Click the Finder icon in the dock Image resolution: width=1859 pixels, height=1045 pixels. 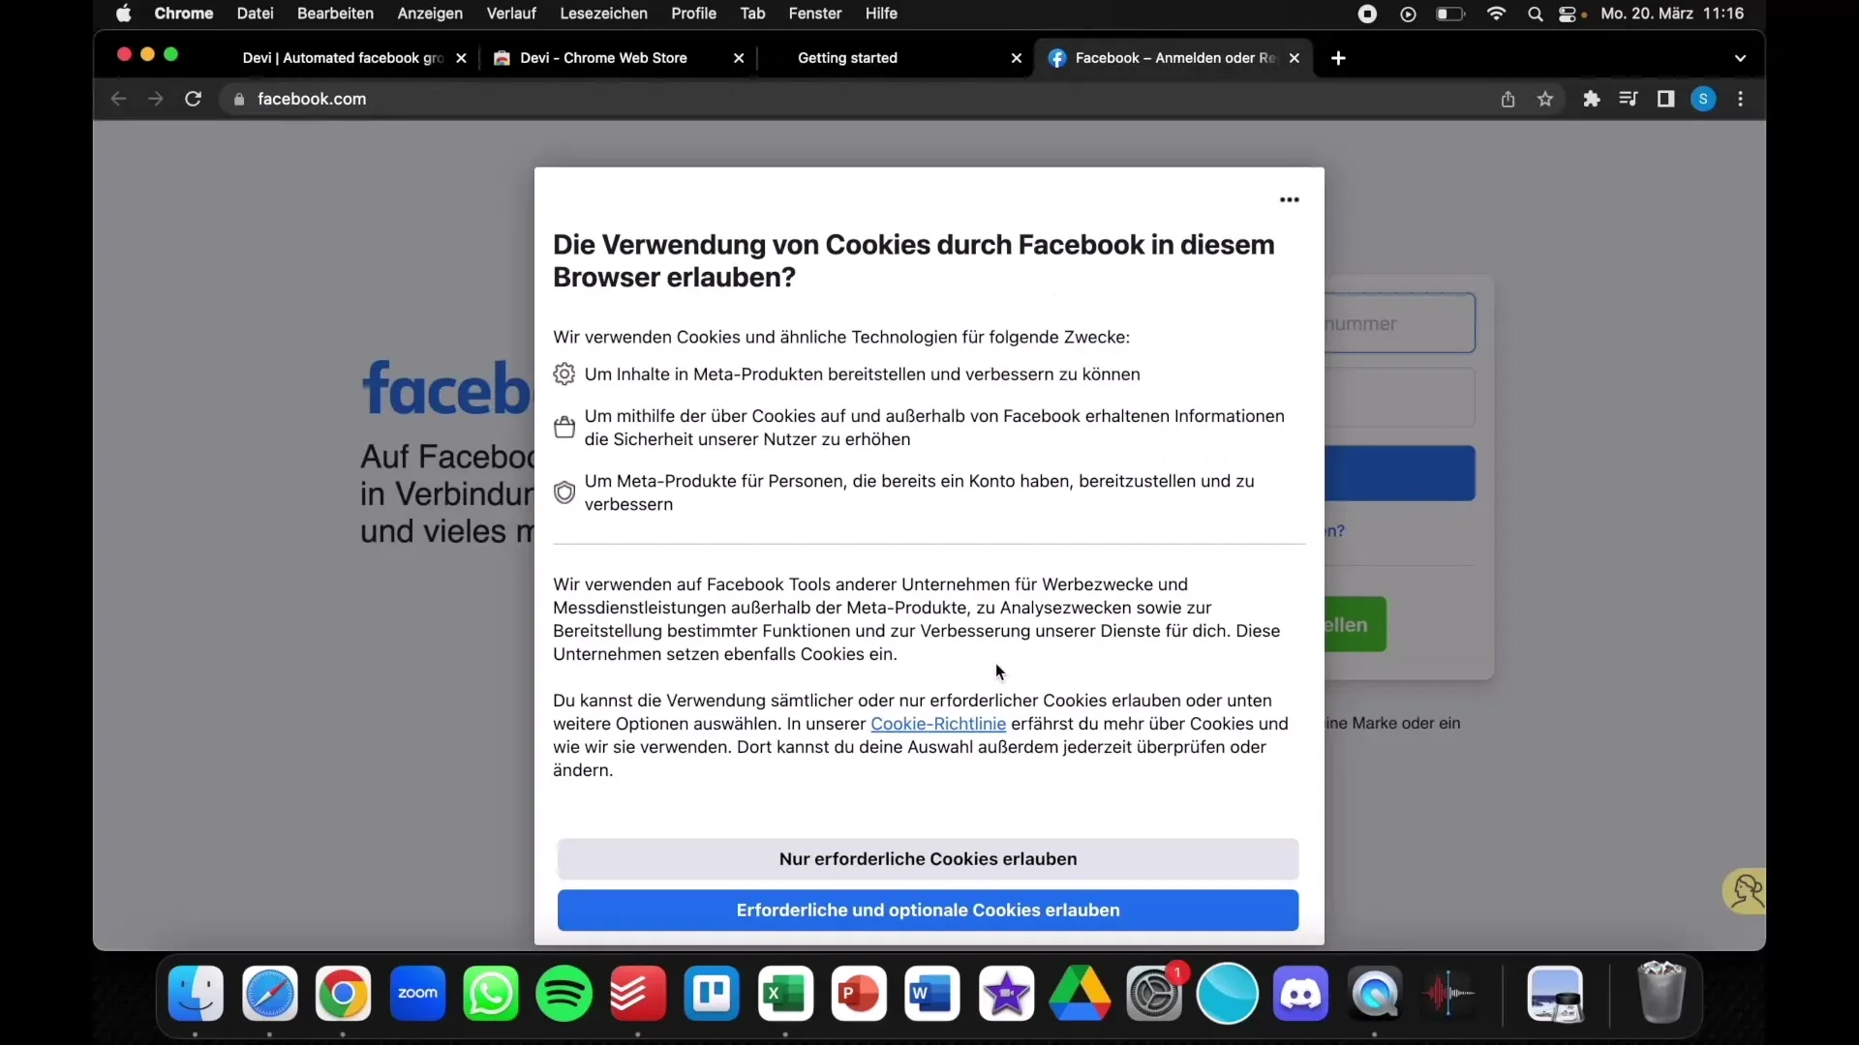point(196,994)
